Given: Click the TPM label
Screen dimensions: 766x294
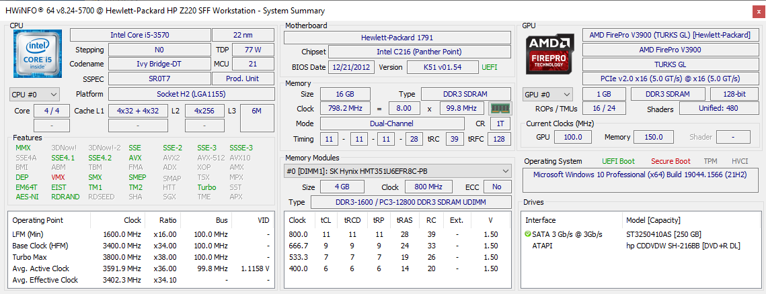Looking at the screenshot, I should click(x=710, y=161).
